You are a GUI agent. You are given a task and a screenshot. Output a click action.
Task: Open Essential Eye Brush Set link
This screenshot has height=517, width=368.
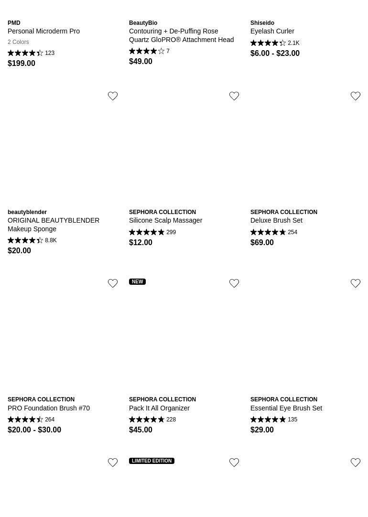point(286,408)
